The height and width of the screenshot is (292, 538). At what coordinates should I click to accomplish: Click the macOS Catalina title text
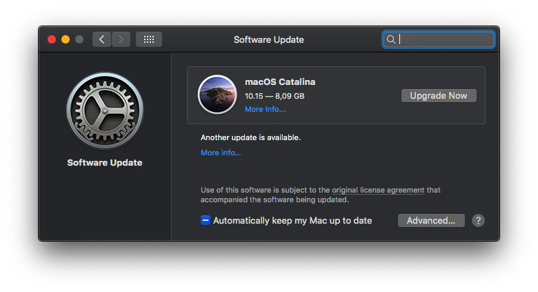(x=280, y=81)
